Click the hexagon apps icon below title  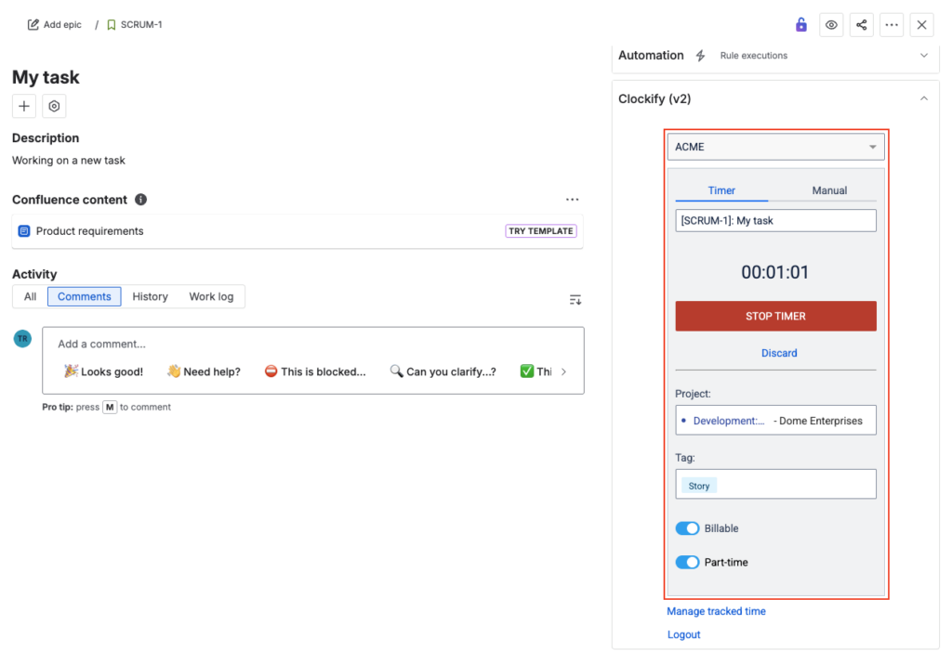click(54, 106)
